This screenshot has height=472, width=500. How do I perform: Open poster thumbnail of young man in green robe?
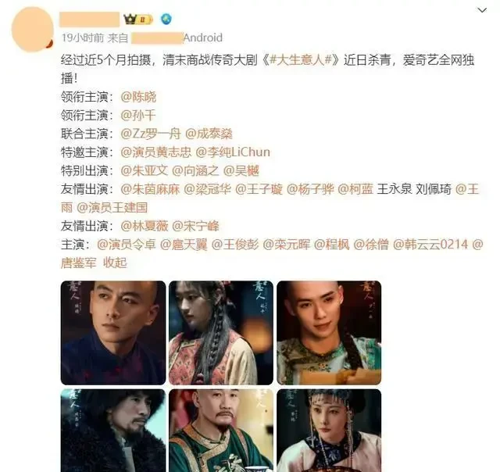point(329,333)
